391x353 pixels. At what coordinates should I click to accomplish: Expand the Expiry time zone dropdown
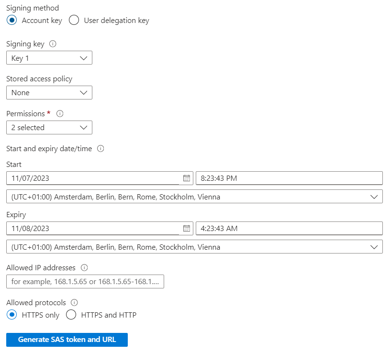(x=194, y=247)
